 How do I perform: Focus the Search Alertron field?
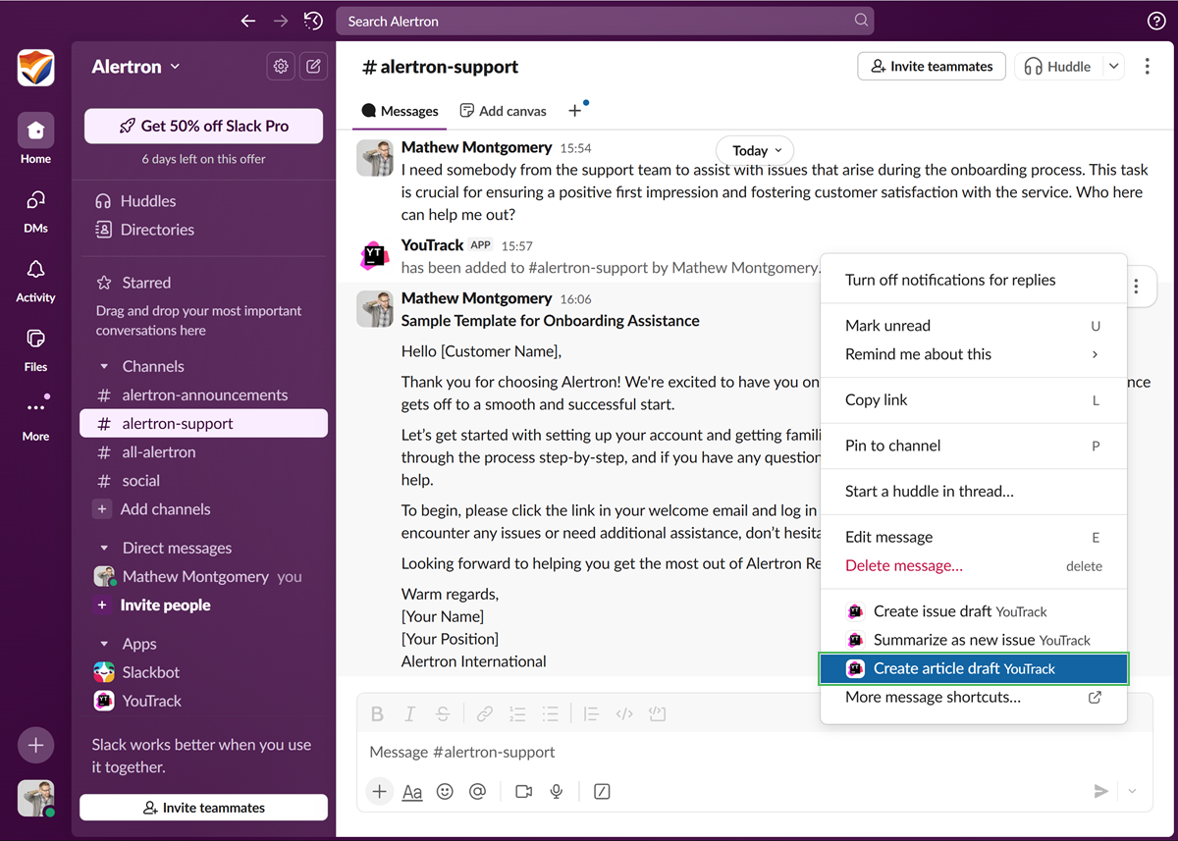(605, 21)
